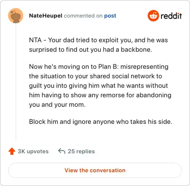This screenshot has height=186, width=190.
Task: Click the word "backbone" in the first paragraph
Action: coord(136,50)
